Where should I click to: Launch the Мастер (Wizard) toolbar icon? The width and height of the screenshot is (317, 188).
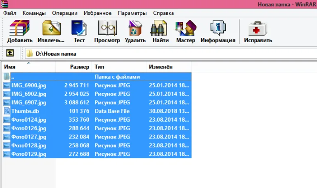pos(186,28)
